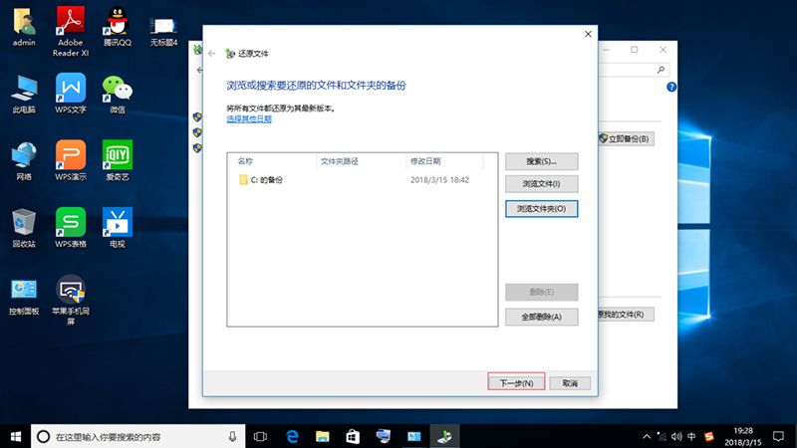Click the Sogou input method tray icon

point(709,436)
